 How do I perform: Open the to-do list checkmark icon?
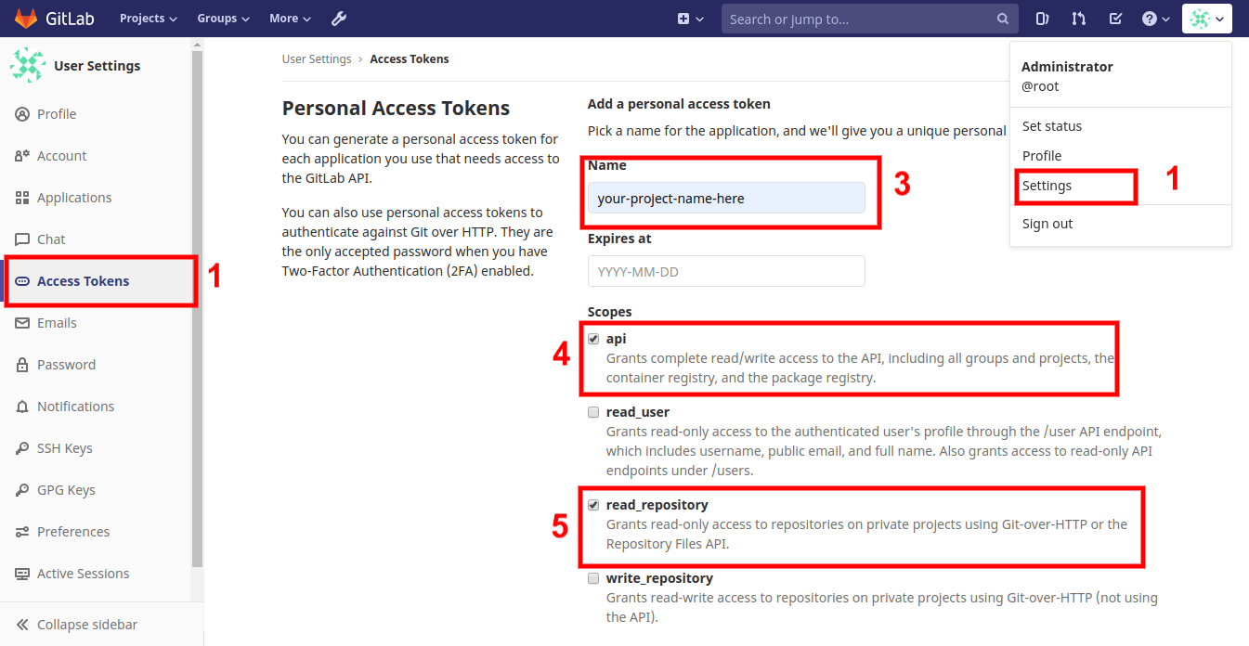coord(1115,19)
